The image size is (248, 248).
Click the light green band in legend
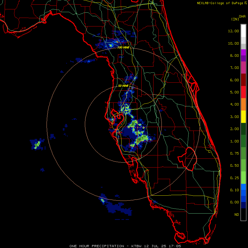243,178
